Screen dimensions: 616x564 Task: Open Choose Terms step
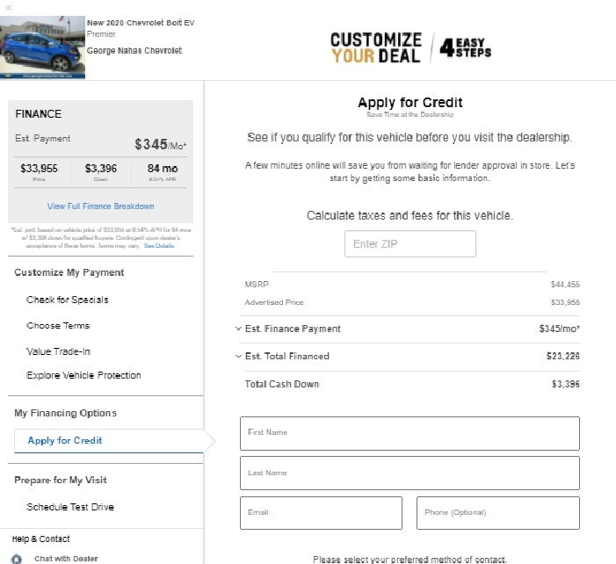[x=58, y=326]
